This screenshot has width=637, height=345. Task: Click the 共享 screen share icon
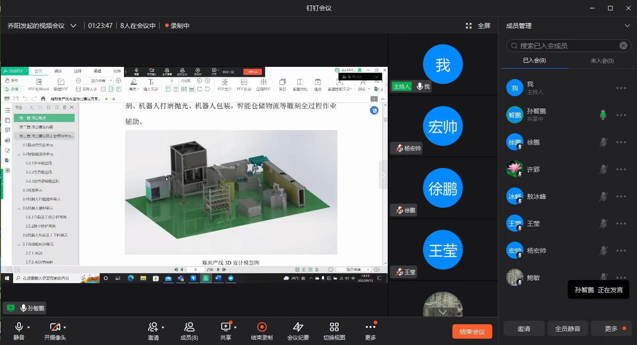(x=225, y=327)
